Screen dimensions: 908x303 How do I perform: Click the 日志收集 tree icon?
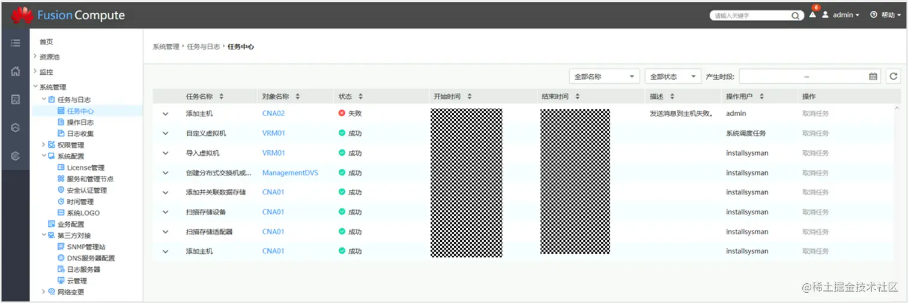click(x=61, y=134)
